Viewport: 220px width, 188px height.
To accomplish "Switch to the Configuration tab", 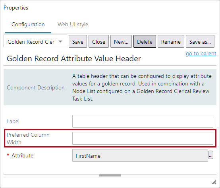I will pos(28,24).
